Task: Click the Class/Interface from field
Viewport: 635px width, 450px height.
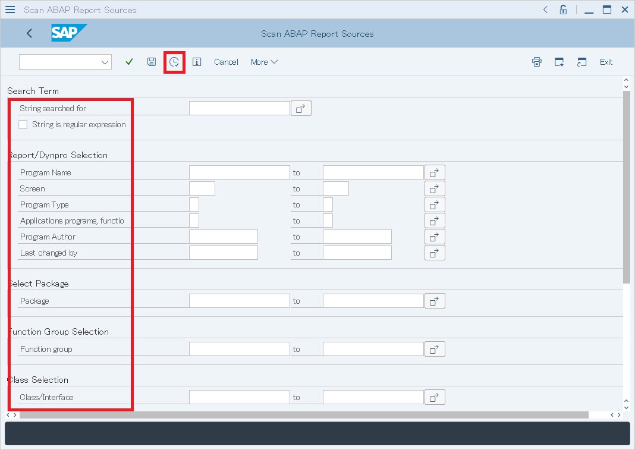Action: tap(240, 397)
